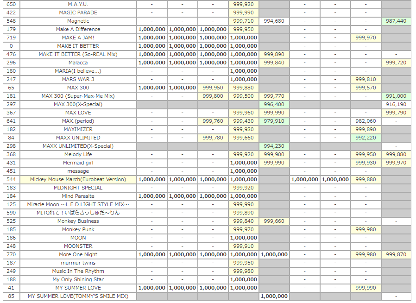Image resolution: width=416 pixels, height=303 pixels.
Task: Click the Monkey Business score 999,660
Action: 274,221
